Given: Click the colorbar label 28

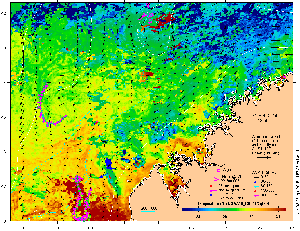Looking at the screenshot, I should click(x=198, y=217).
